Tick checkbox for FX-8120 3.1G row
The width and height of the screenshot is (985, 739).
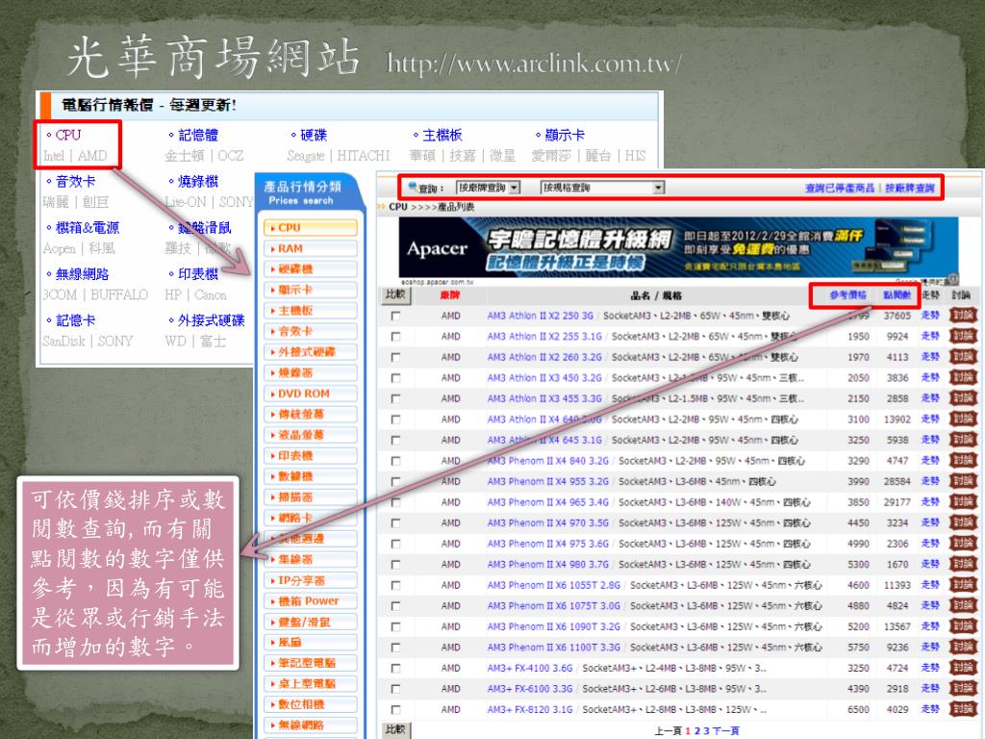[395, 710]
